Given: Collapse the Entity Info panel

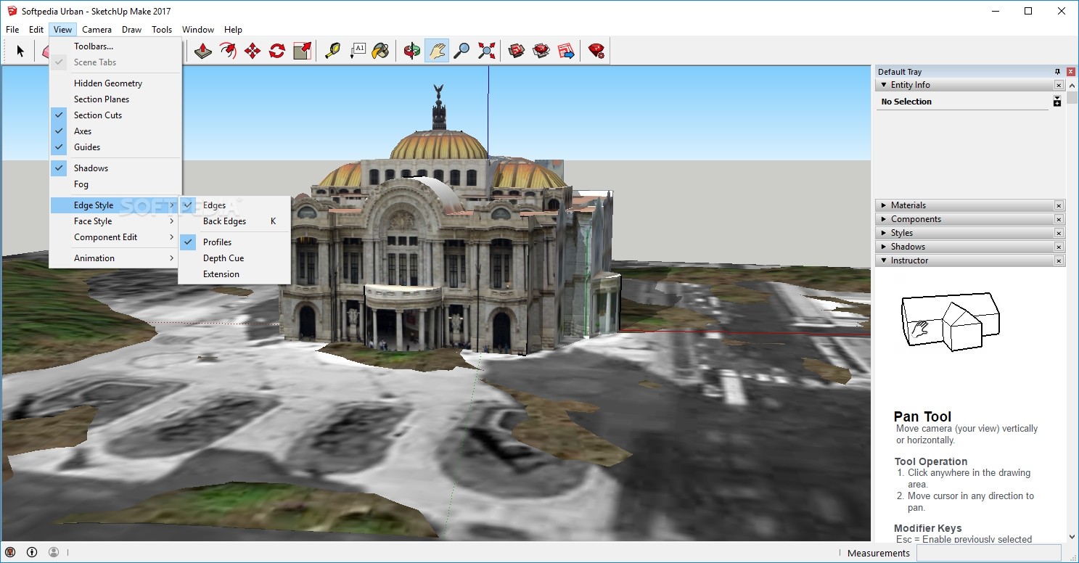Looking at the screenshot, I should pos(884,86).
